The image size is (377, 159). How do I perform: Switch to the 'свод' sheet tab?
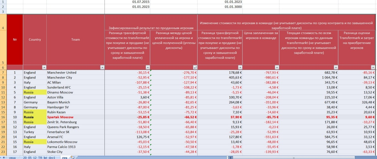tap(12, 158)
